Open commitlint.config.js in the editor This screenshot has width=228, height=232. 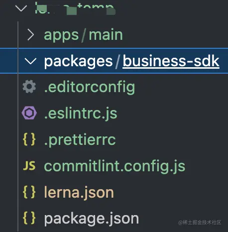point(114,167)
